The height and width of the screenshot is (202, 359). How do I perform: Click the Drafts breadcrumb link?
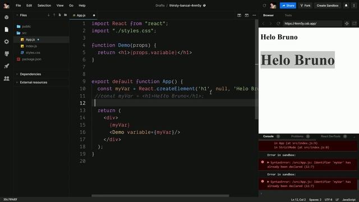click(x=160, y=6)
